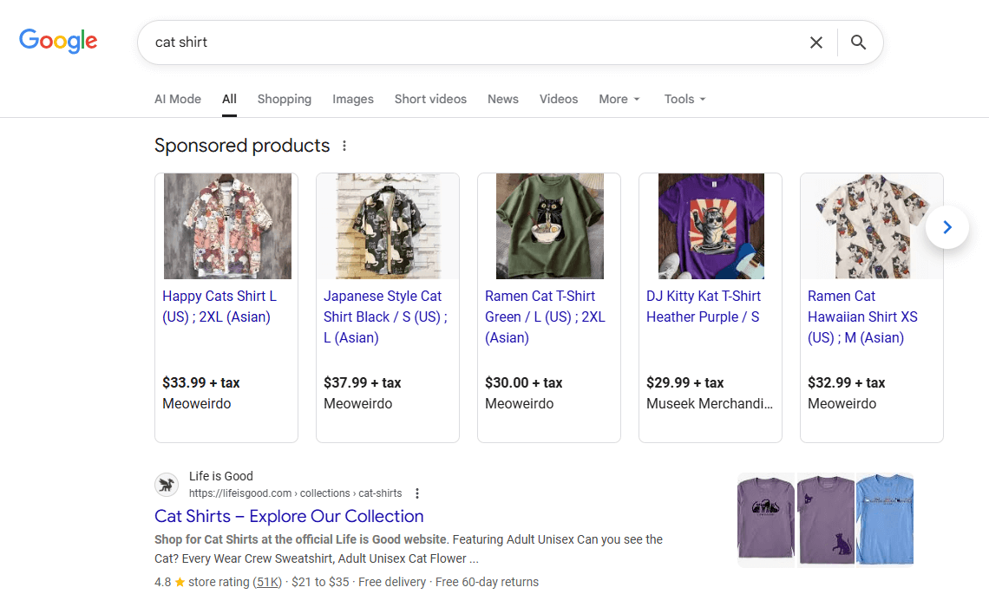Click the Life is Good site favicon
Screen dimensions: 989x607
pos(167,485)
